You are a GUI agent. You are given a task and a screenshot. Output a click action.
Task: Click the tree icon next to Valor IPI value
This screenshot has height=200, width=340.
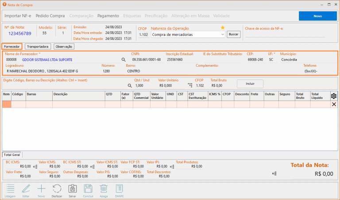point(172,166)
